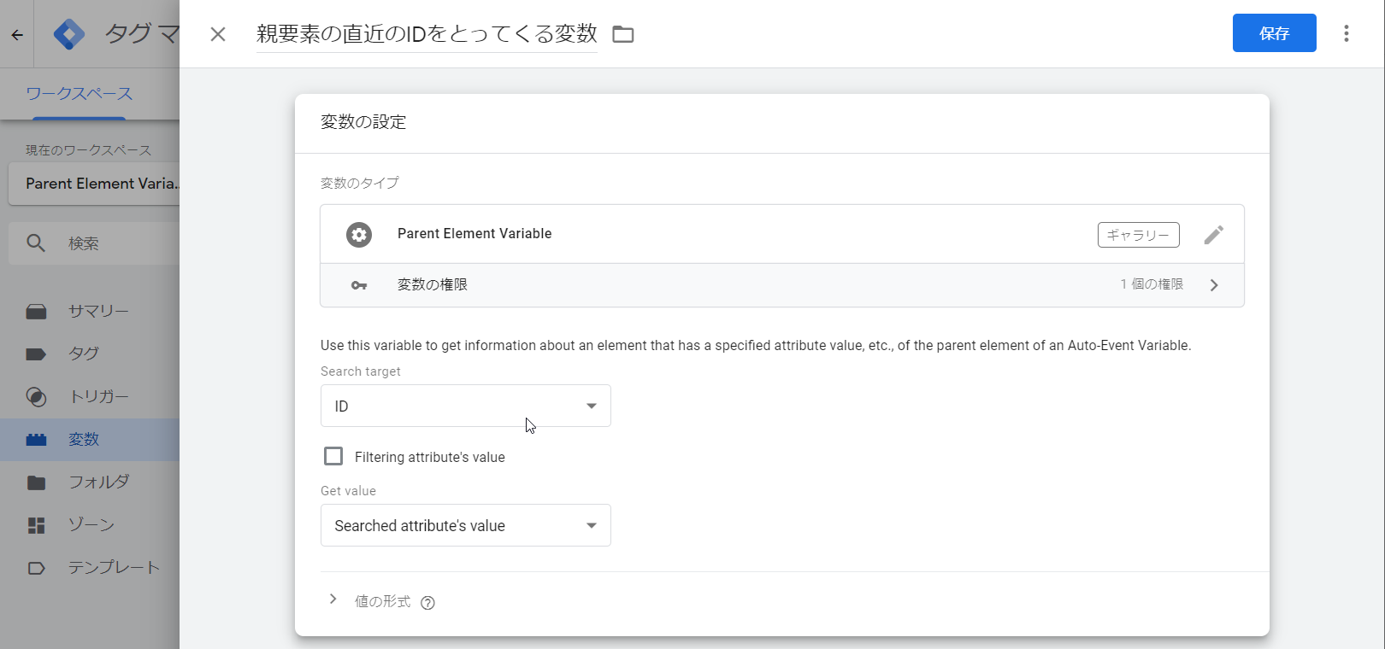Click the タグ マ header title text
Image resolution: width=1385 pixels, height=649 pixels.
tap(142, 34)
